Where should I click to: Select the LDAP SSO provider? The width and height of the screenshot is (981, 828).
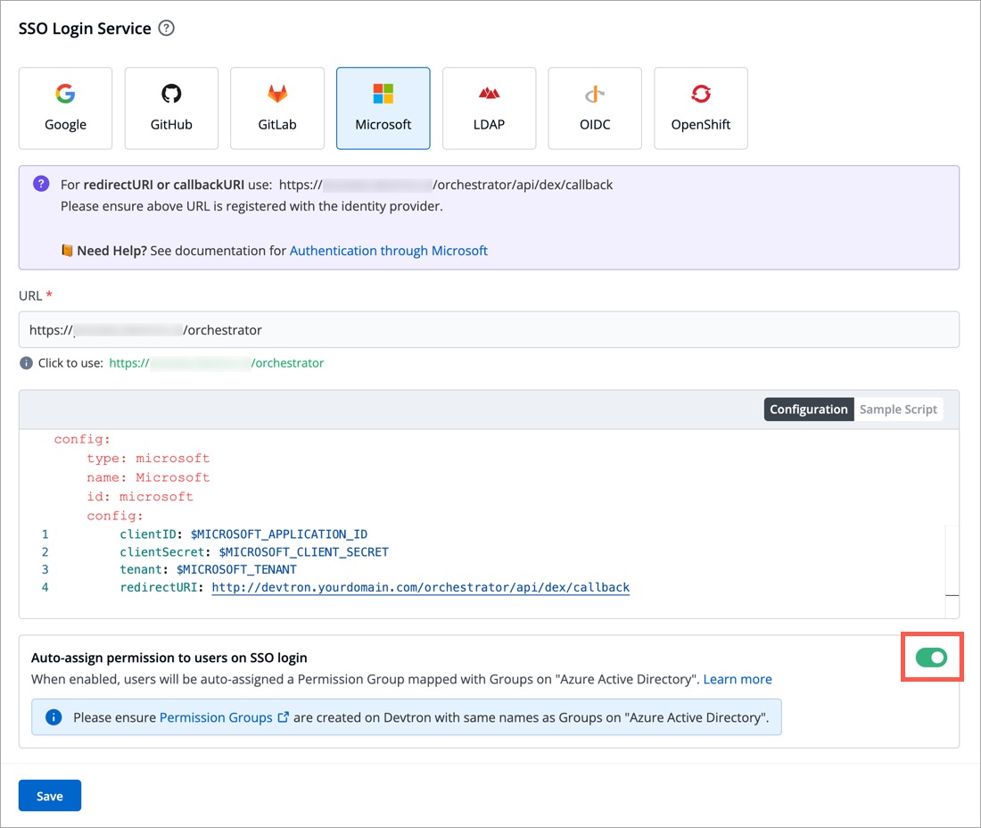pyautogui.click(x=489, y=108)
